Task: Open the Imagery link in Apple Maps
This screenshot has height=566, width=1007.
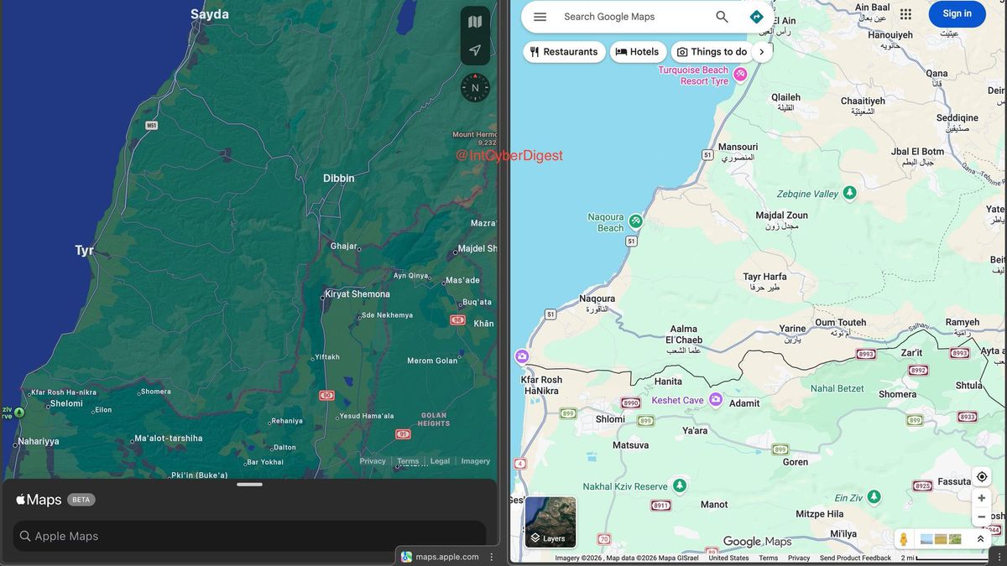Action: [x=476, y=461]
